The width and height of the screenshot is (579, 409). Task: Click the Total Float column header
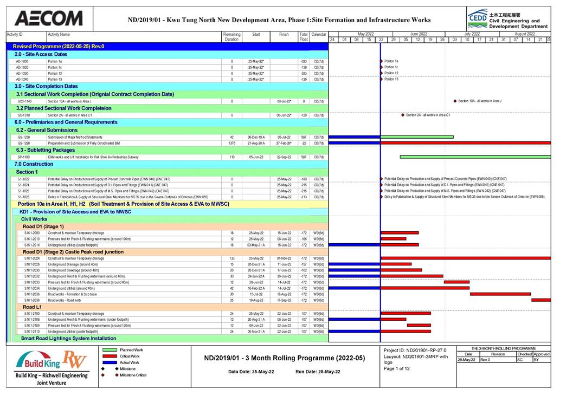[303, 36]
